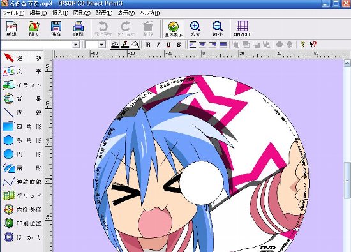This screenshot has width=351, height=252.
Task: Open the fill color bucket picker
Action: (135, 45)
